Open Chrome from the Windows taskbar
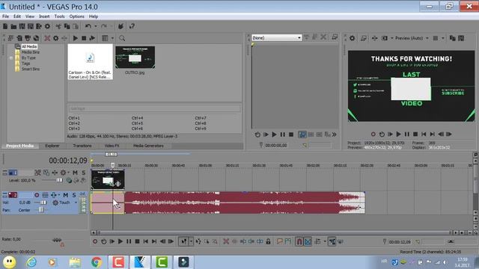 point(97,262)
